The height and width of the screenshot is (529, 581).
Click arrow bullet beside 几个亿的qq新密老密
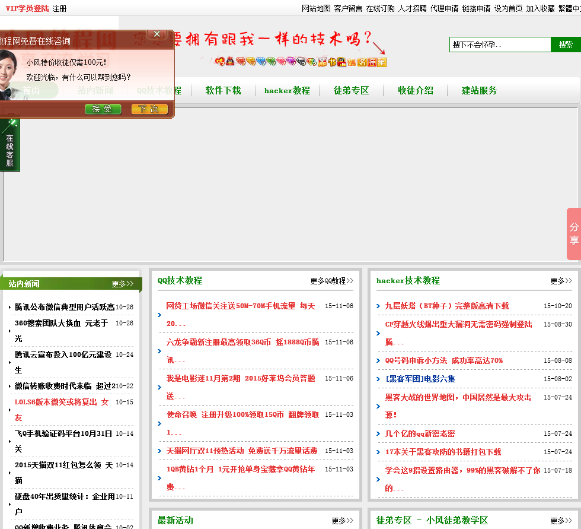[378, 433]
